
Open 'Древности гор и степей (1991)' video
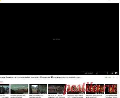[x=76, y=89]
